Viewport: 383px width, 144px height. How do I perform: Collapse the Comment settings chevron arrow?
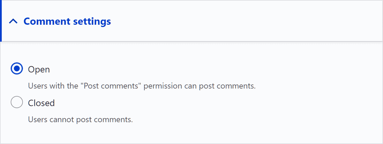click(13, 22)
